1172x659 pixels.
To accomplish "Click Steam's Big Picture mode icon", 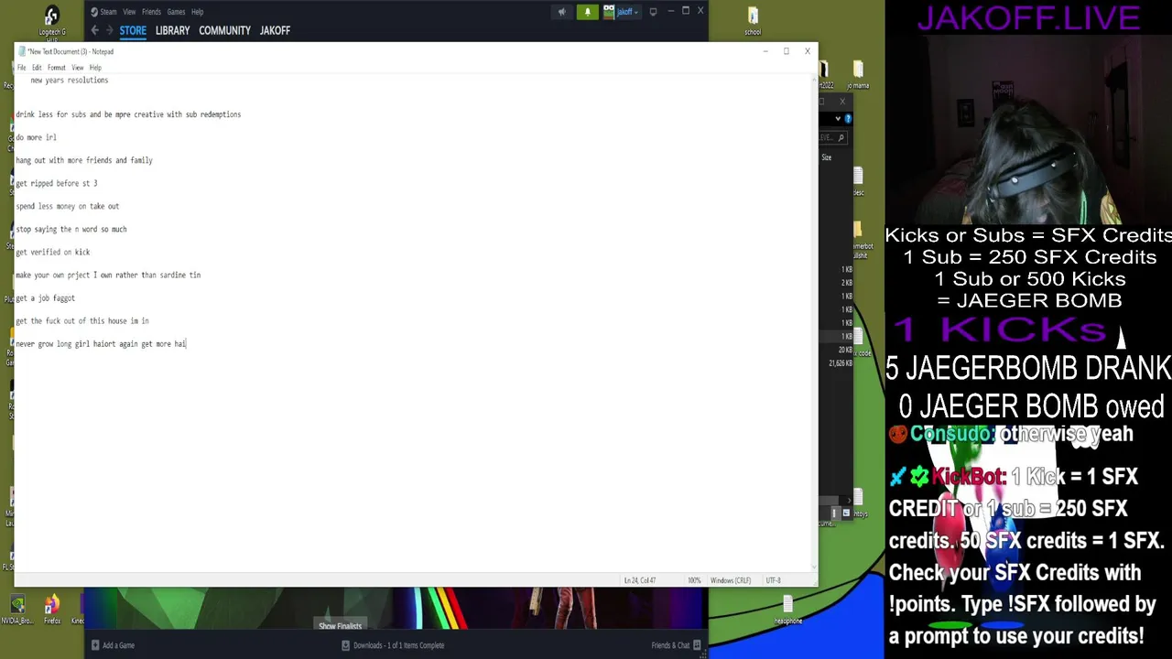I will pyautogui.click(x=653, y=12).
